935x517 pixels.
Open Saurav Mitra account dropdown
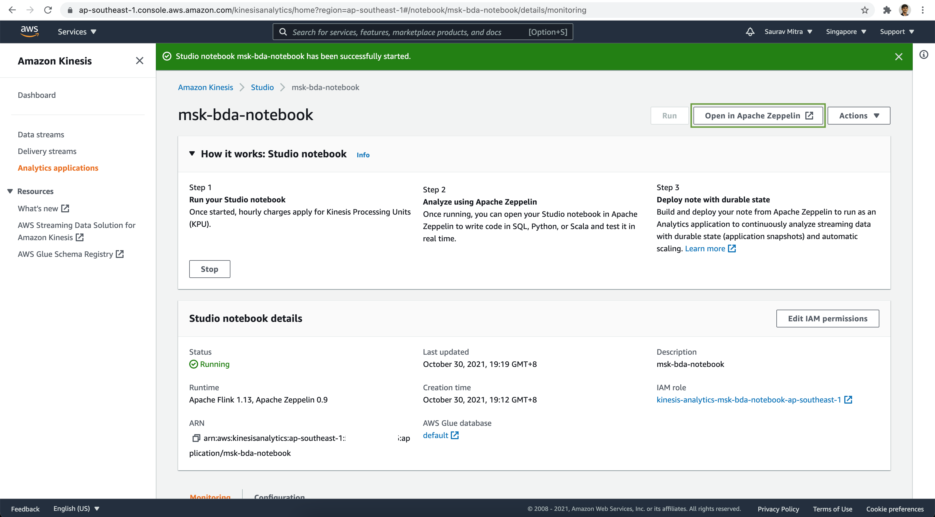[x=788, y=32]
